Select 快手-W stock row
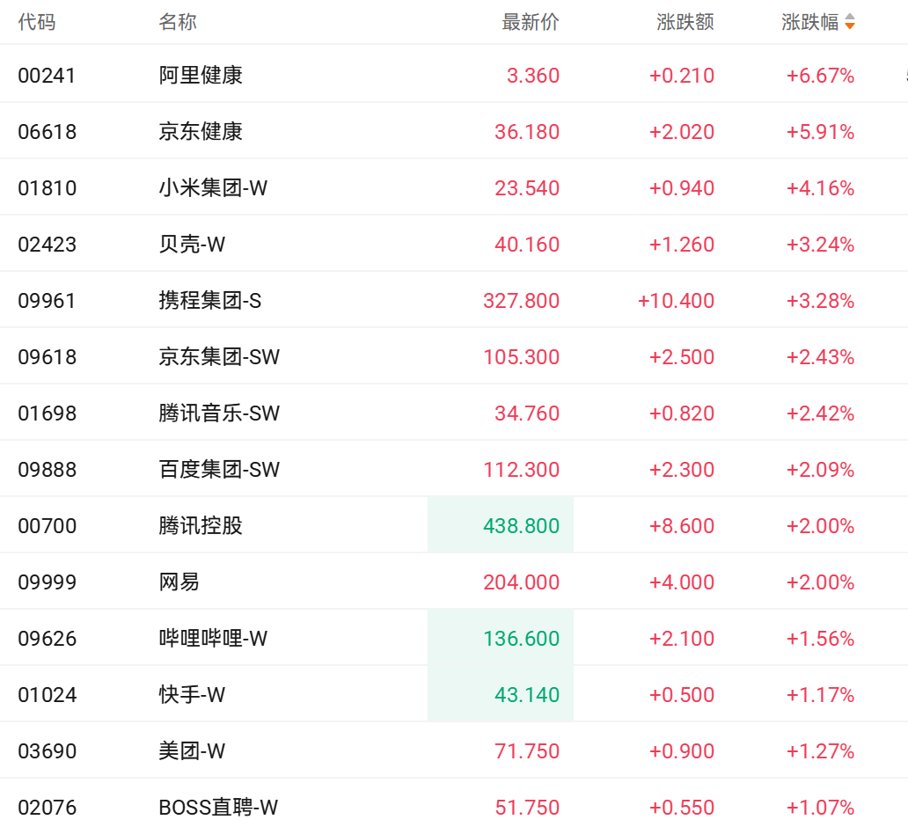The image size is (908, 827). (x=454, y=693)
